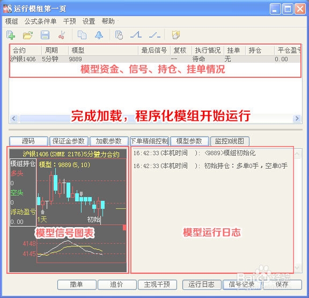
Task: Click the chart title 沪银1406 5分钟
Action: (x=71, y=154)
